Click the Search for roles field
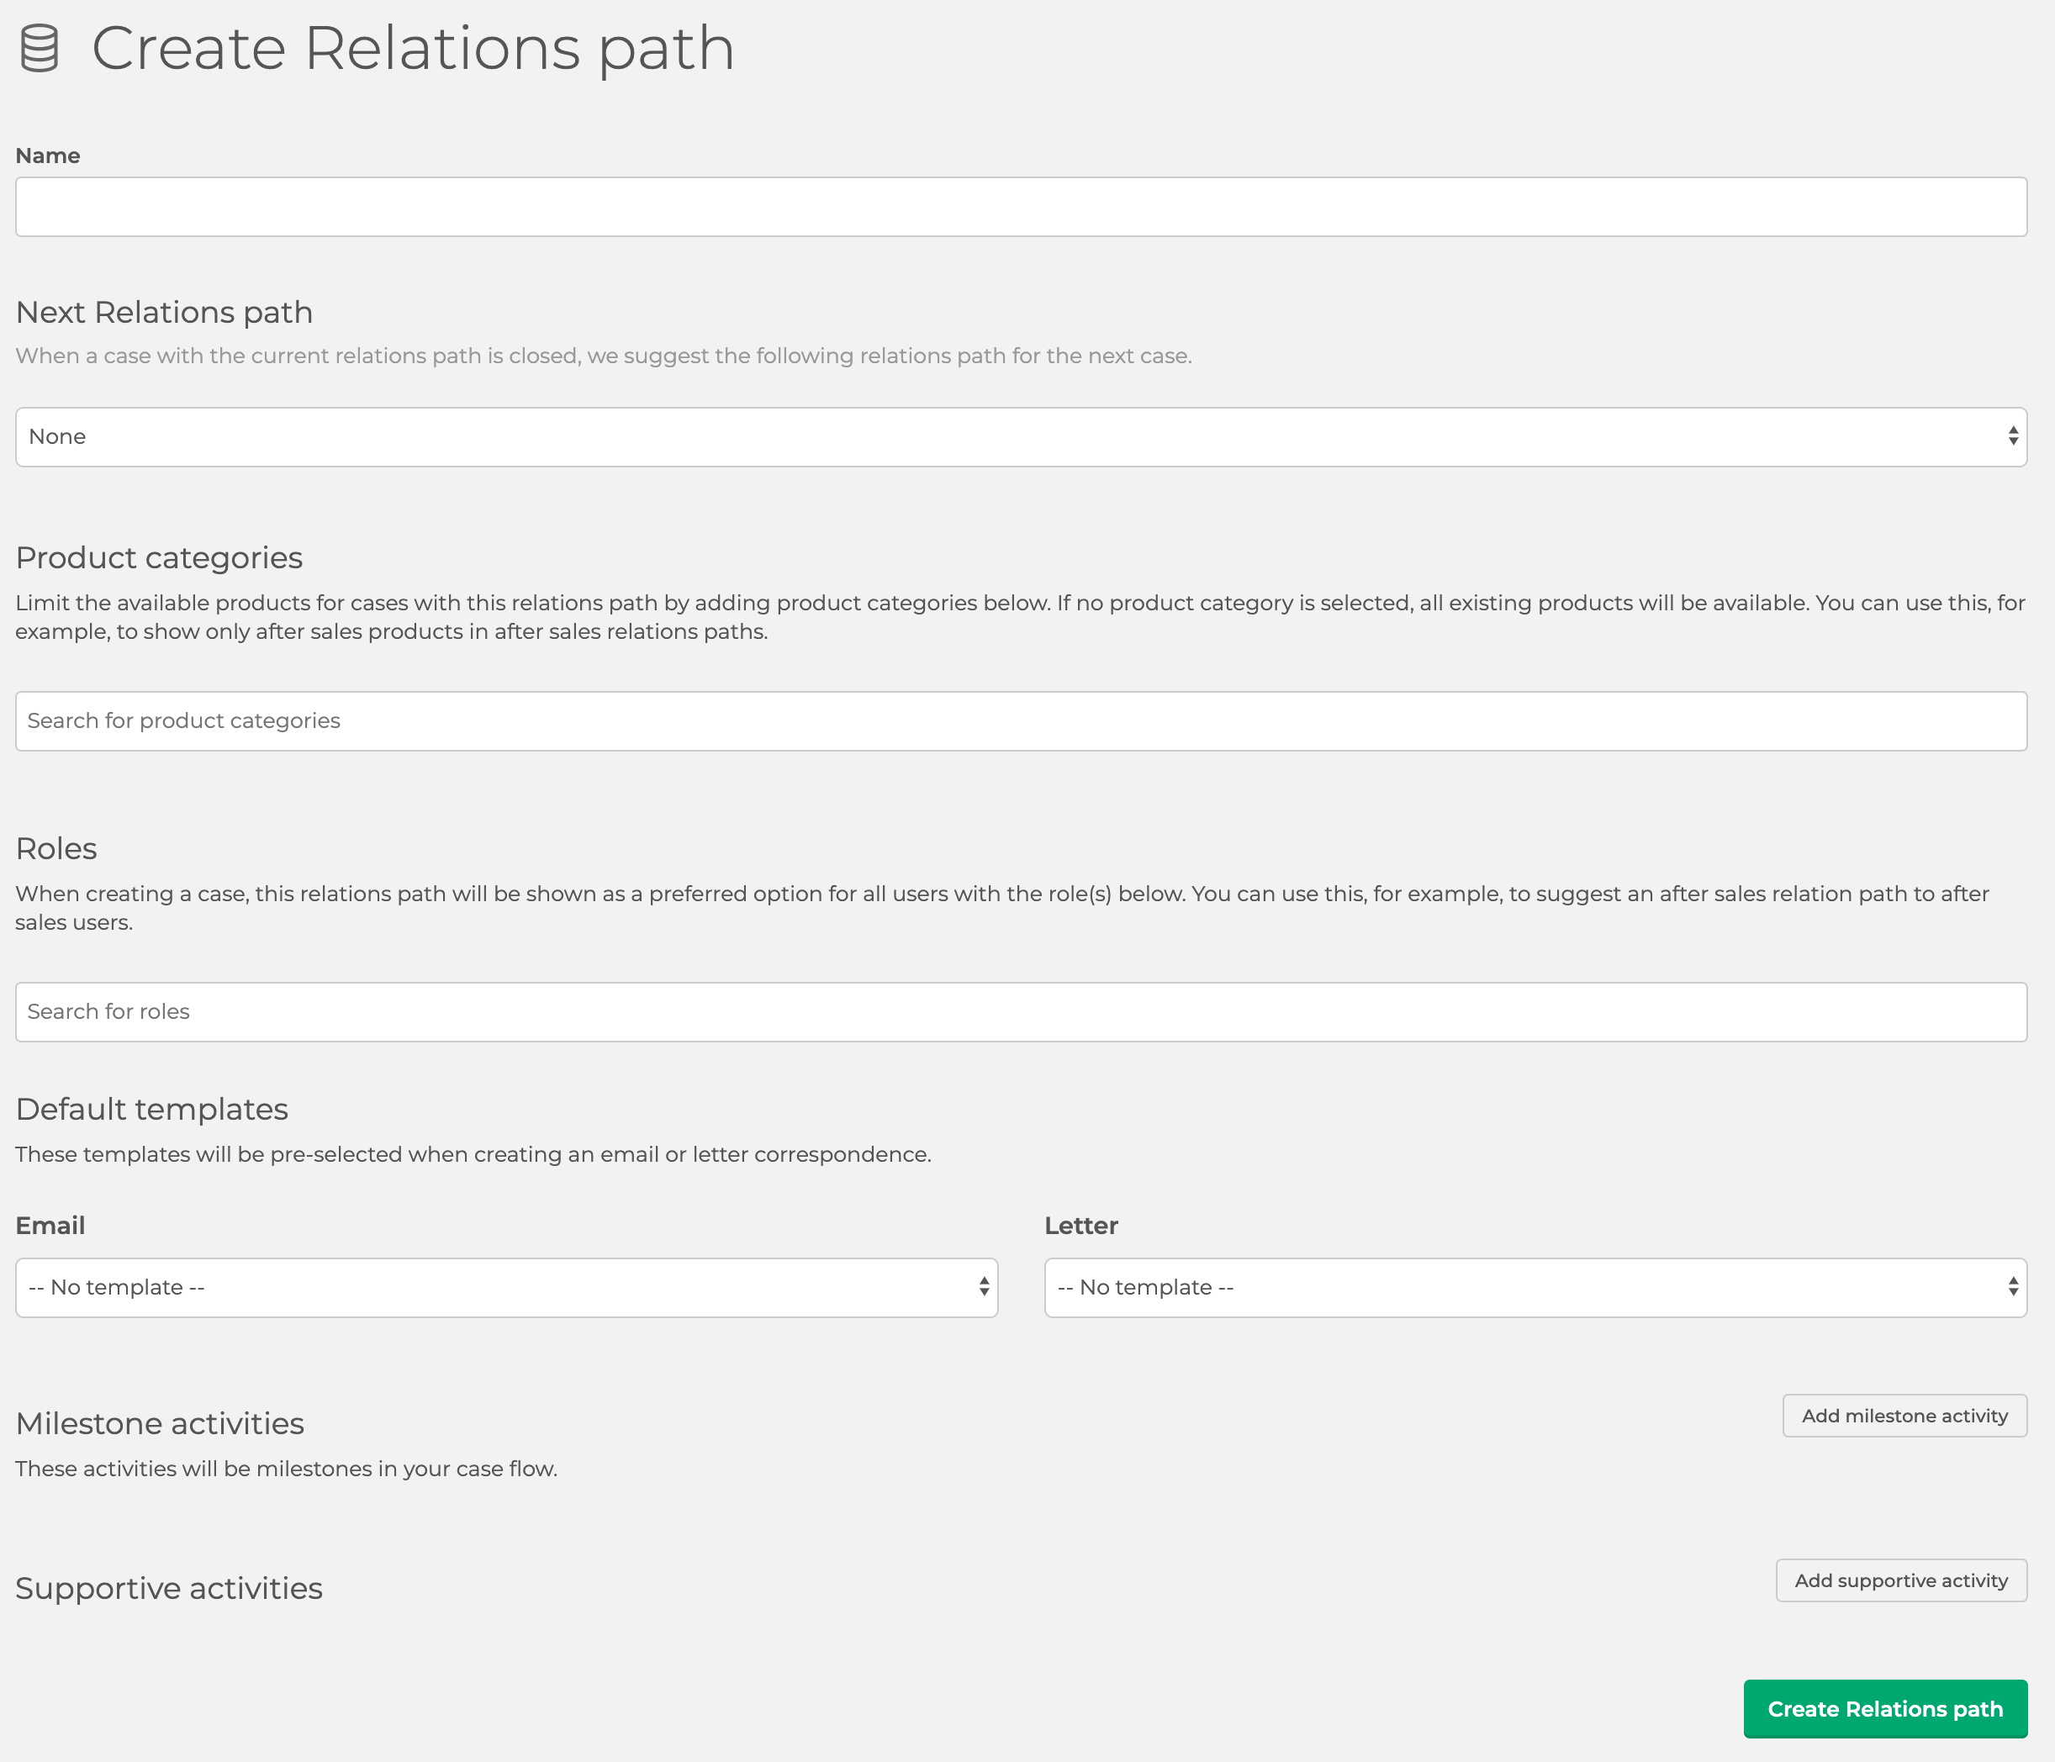The width and height of the screenshot is (2055, 1762). click(x=1021, y=1012)
